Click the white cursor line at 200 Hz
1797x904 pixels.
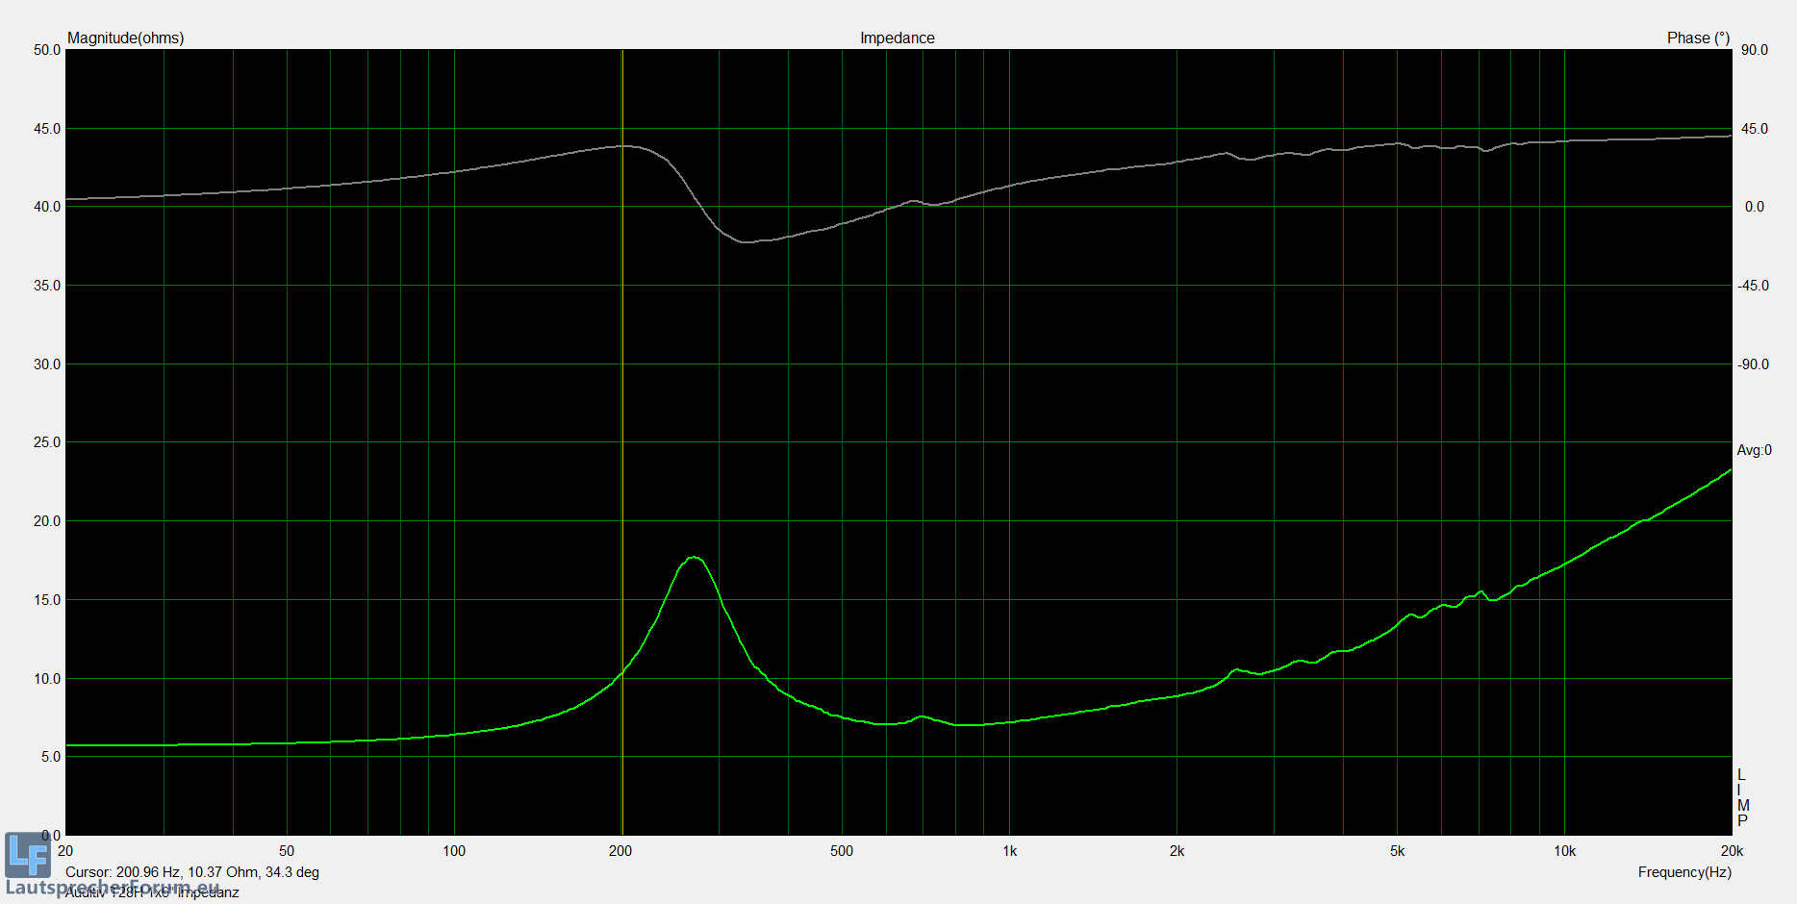pos(622,385)
